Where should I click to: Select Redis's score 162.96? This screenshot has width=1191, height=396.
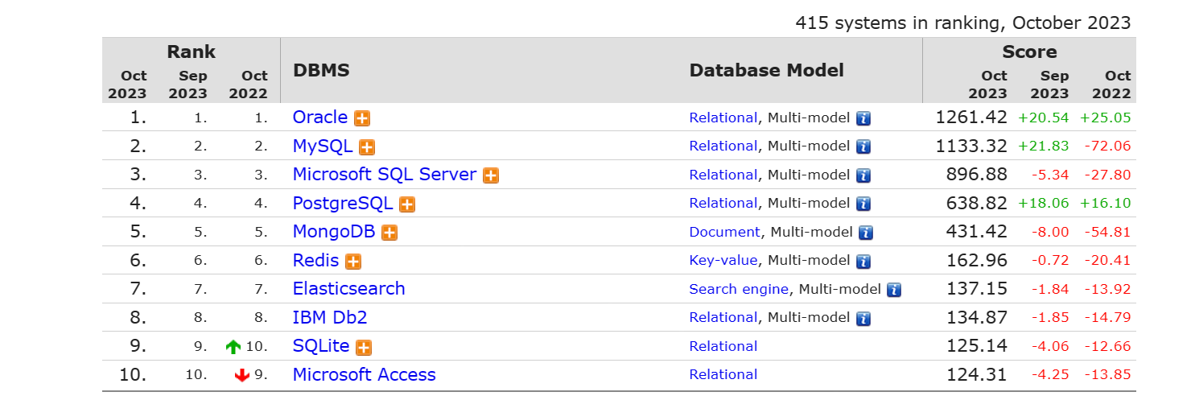click(979, 261)
